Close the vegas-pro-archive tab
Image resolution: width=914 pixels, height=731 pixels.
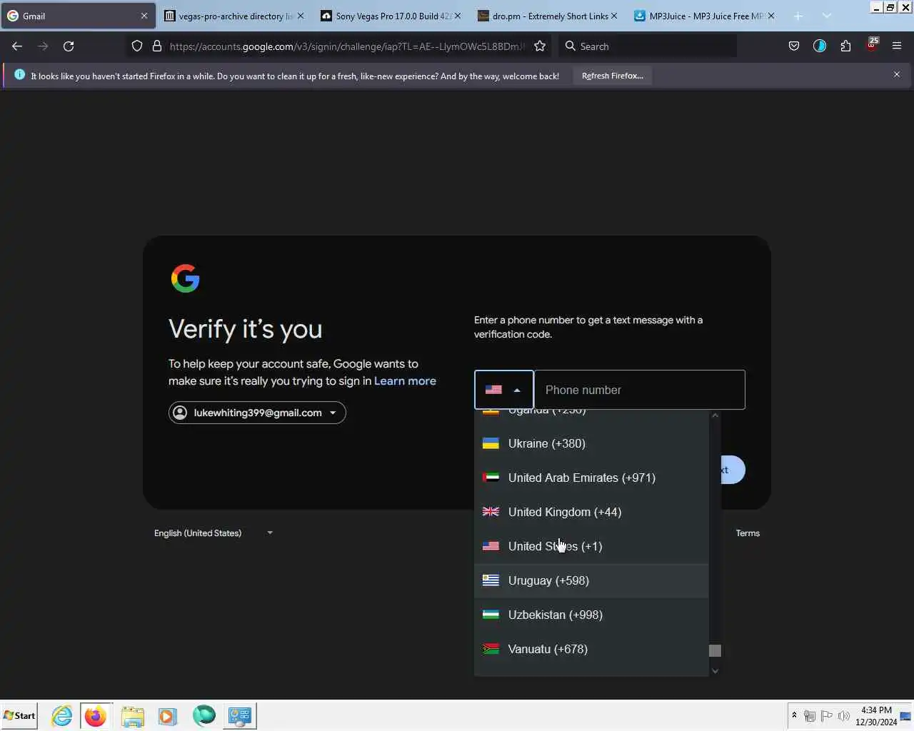tap(301, 16)
